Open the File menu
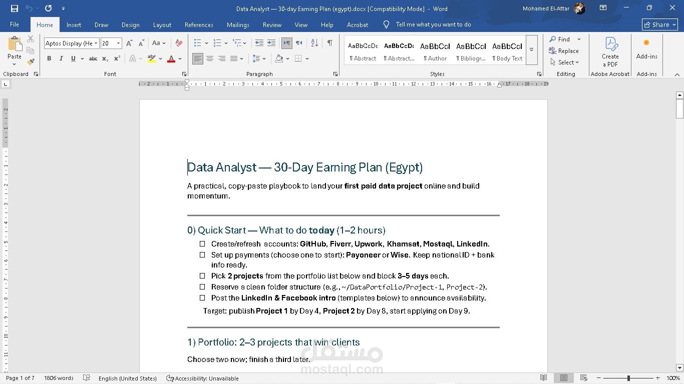The image size is (684, 384). point(15,24)
